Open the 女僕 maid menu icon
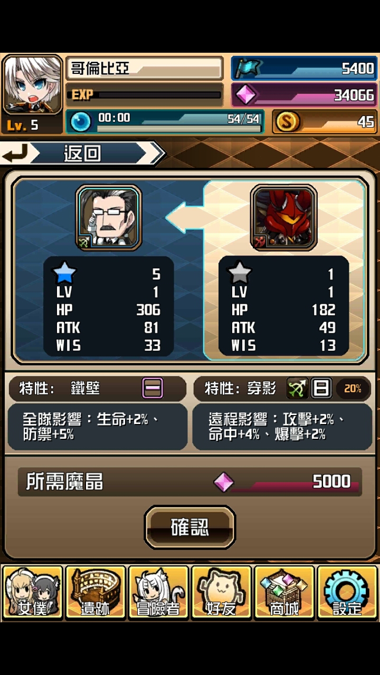Screen dimensions: 380x675 [33, 592]
